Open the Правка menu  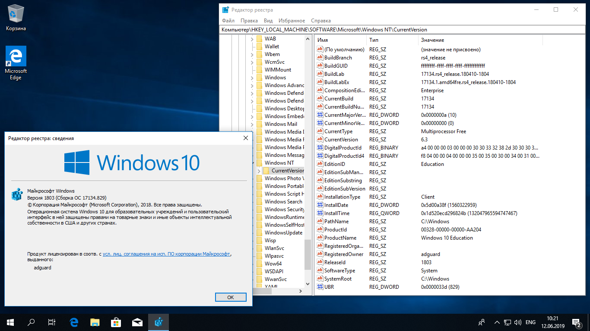click(x=249, y=21)
